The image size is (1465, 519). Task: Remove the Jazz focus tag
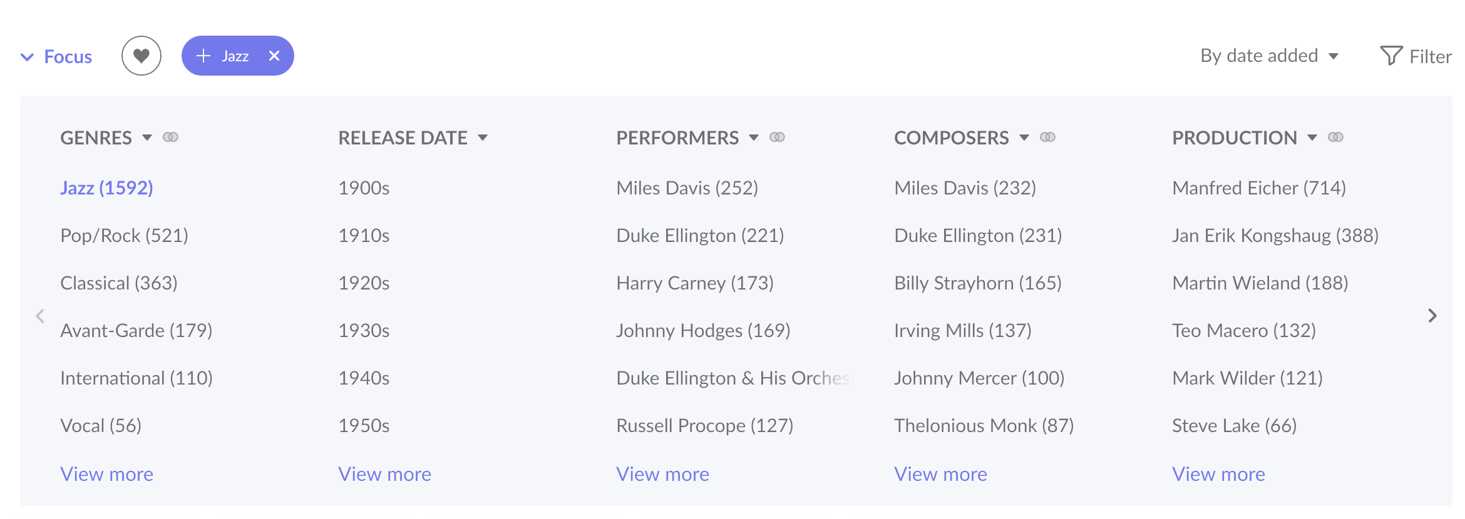pyautogui.click(x=274, y=56)
